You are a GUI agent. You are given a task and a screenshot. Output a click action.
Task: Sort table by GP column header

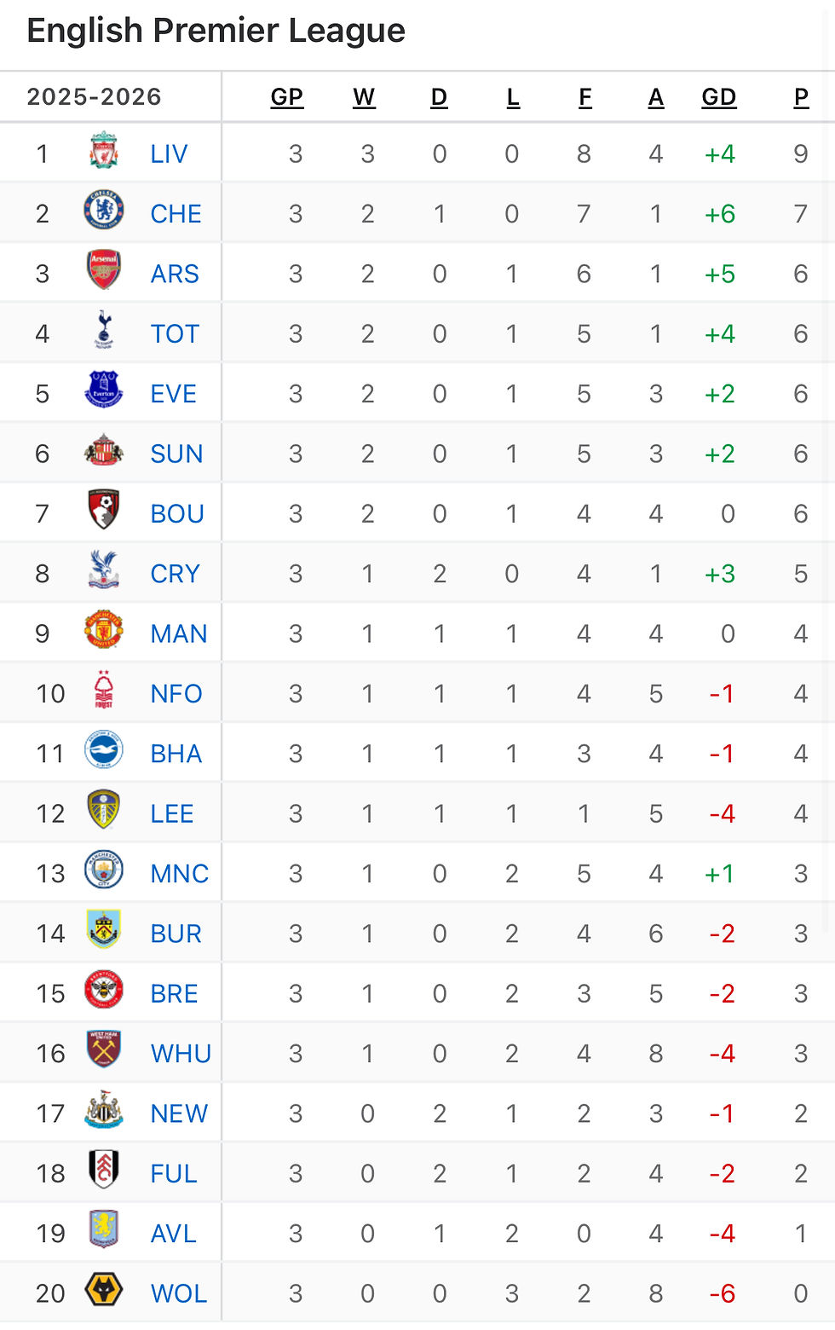click(286, 97)
